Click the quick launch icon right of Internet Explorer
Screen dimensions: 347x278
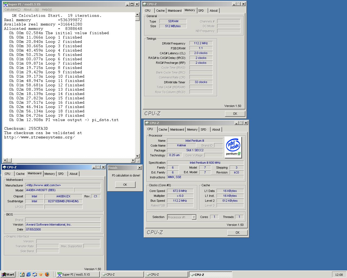[35, 274]
